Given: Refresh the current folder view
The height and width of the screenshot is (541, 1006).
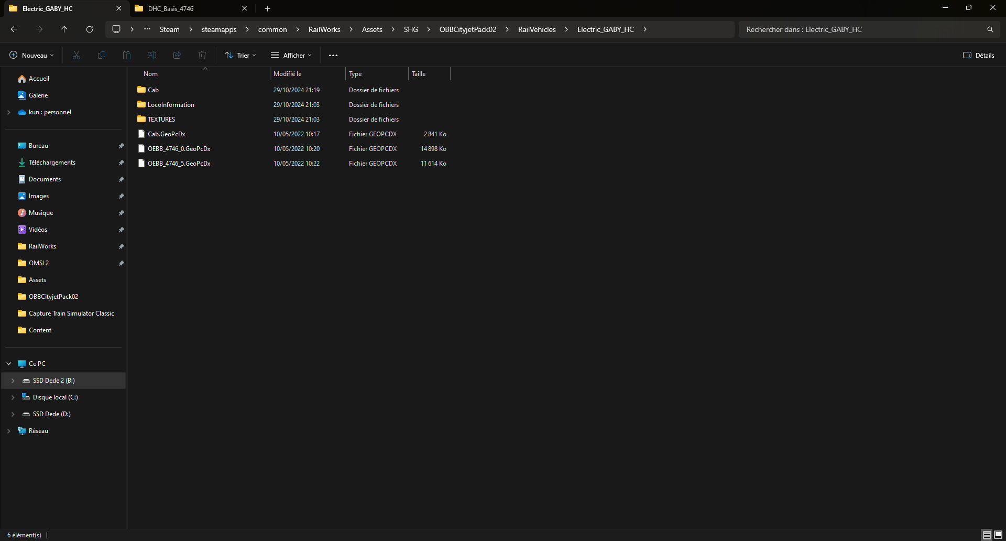Looking at the screenshot, I should click(90, 29).
